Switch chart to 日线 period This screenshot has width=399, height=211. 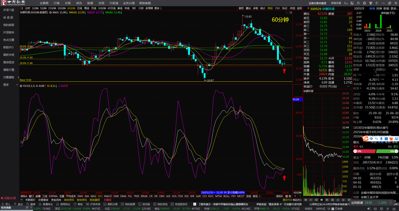pos(79,8)
